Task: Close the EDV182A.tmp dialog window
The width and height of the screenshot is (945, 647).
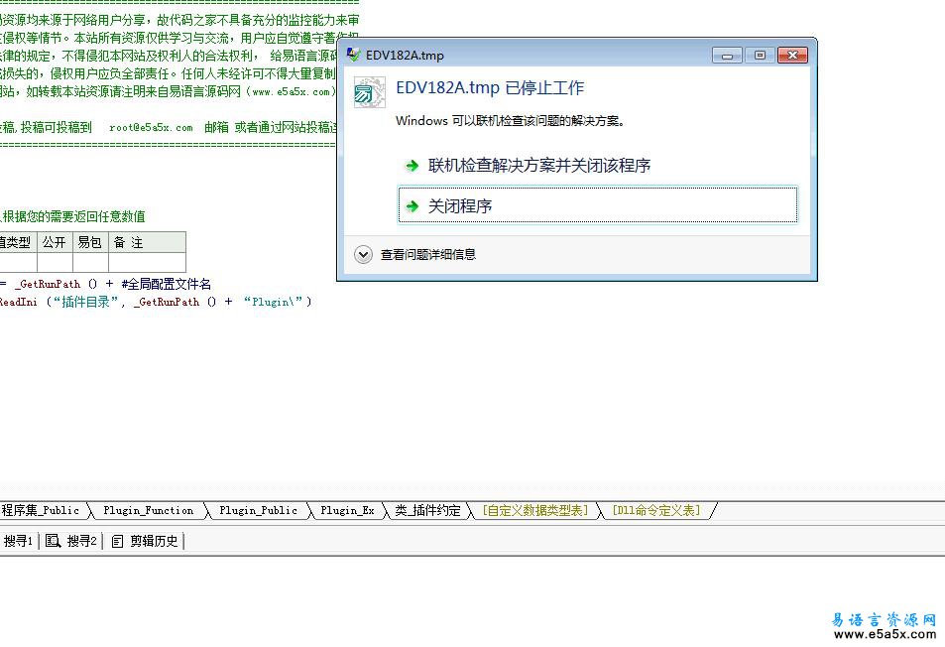Action: 792,55
